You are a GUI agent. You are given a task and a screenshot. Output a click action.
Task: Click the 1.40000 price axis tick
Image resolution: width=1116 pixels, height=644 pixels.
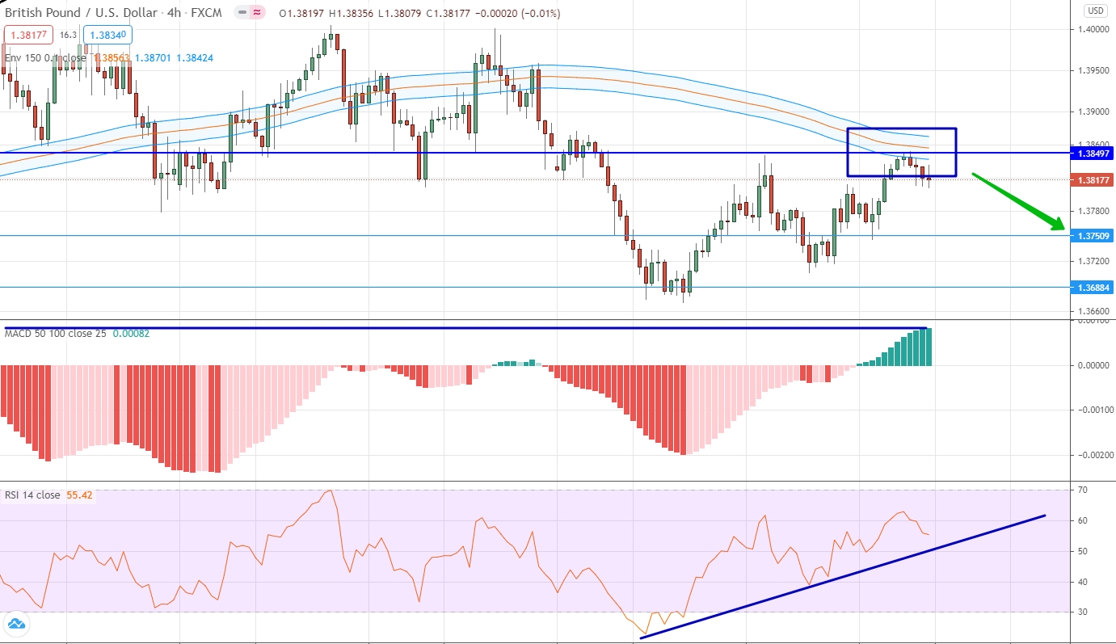(x=1092, y=29)
